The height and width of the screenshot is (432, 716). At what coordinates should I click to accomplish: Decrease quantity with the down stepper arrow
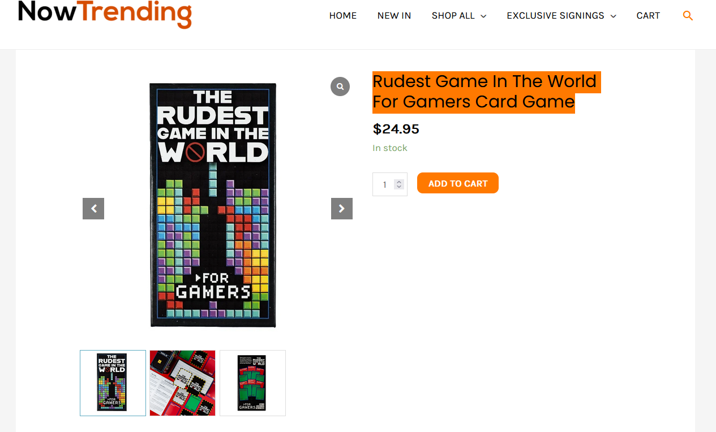point(399,187)
